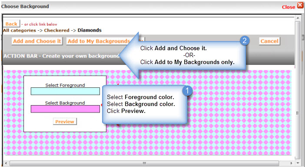This screenshot has height=167, width=305.
Task: Go back using the Back button
Action: [11, 24]
